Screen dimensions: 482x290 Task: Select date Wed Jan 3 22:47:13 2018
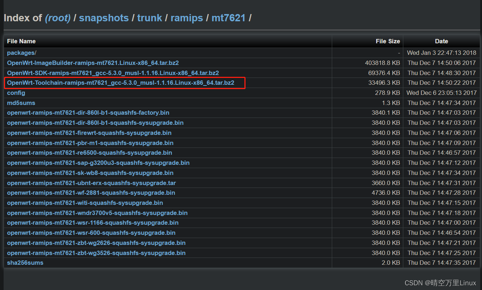(442, 53)
